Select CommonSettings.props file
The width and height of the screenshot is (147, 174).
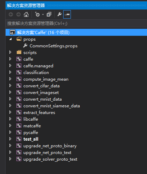point(53,46)
